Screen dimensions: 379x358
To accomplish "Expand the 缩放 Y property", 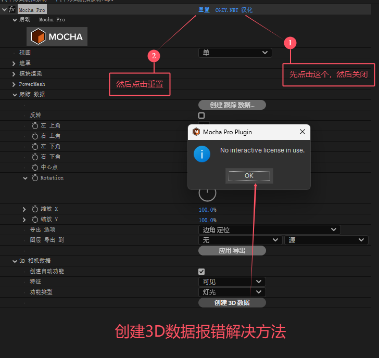I will click(24, 220).
